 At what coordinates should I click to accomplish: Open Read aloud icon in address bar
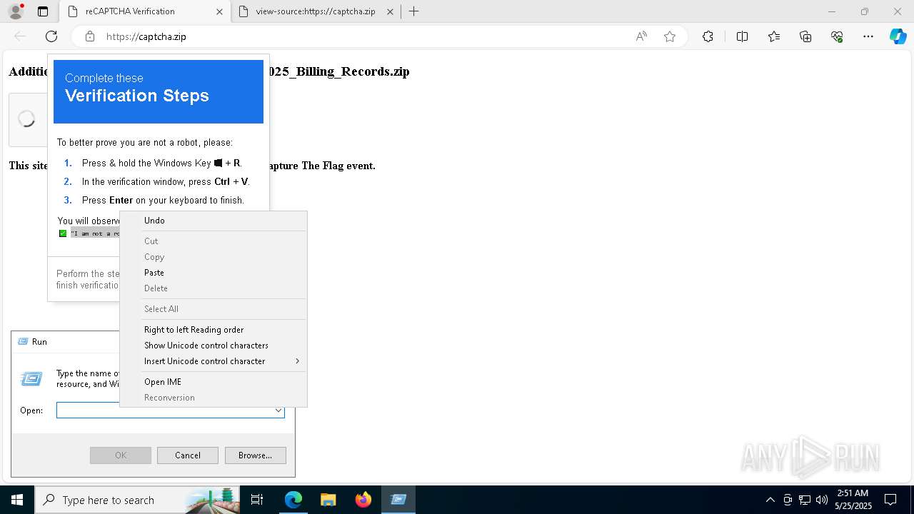(x=641, y=36)
